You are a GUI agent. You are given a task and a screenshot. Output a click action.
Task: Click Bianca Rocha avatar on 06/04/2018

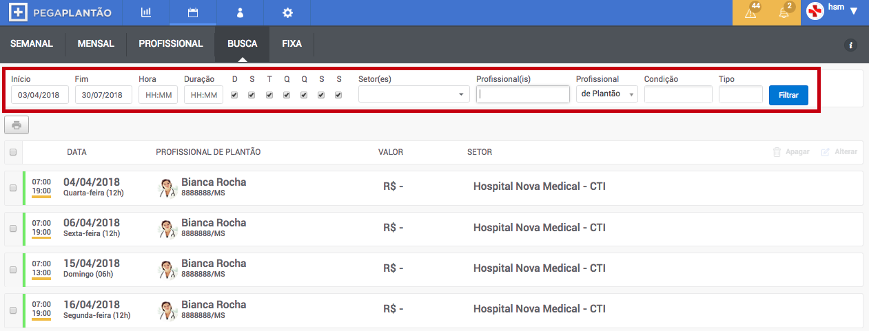167,228
